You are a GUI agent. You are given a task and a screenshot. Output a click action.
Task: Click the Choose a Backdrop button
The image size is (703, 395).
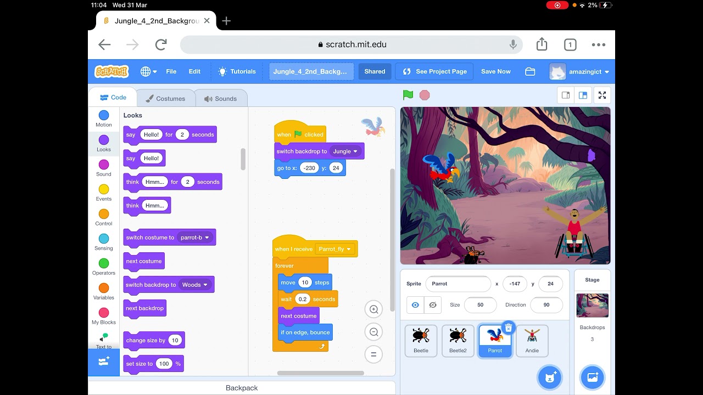tap(593, 377)
